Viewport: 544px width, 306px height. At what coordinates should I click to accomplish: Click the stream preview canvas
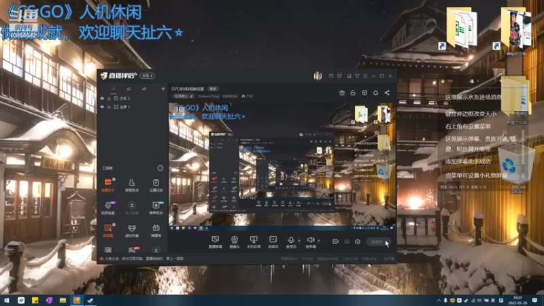[x=282, y=167]
